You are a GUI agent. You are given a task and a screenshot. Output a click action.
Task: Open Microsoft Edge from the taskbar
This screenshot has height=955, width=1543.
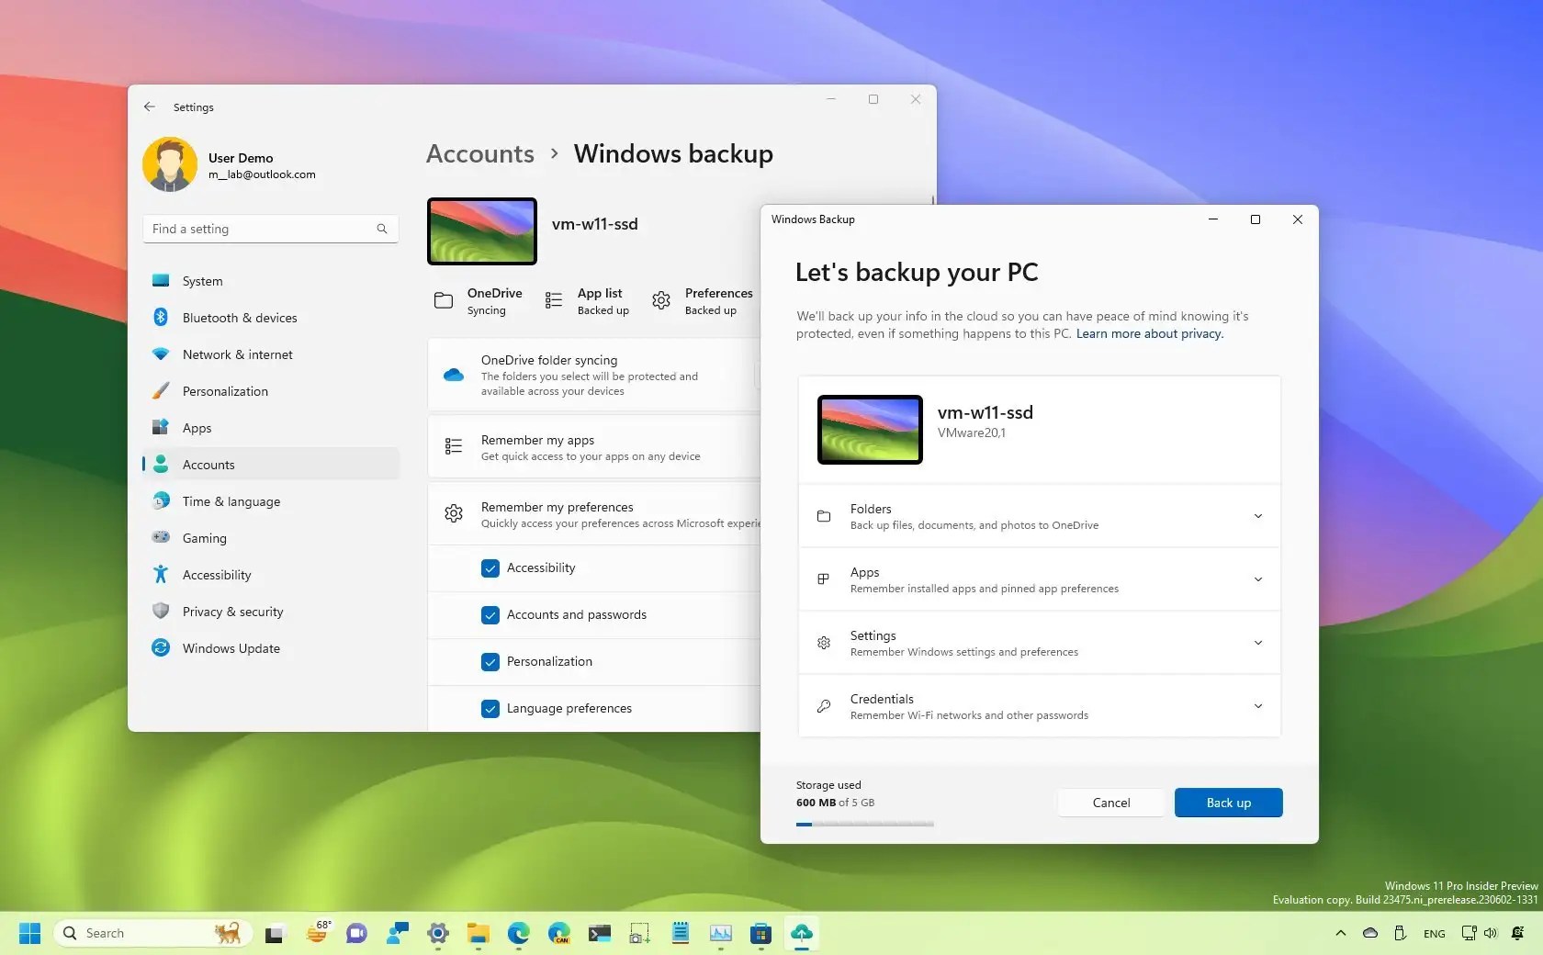(x=519, y=933)
